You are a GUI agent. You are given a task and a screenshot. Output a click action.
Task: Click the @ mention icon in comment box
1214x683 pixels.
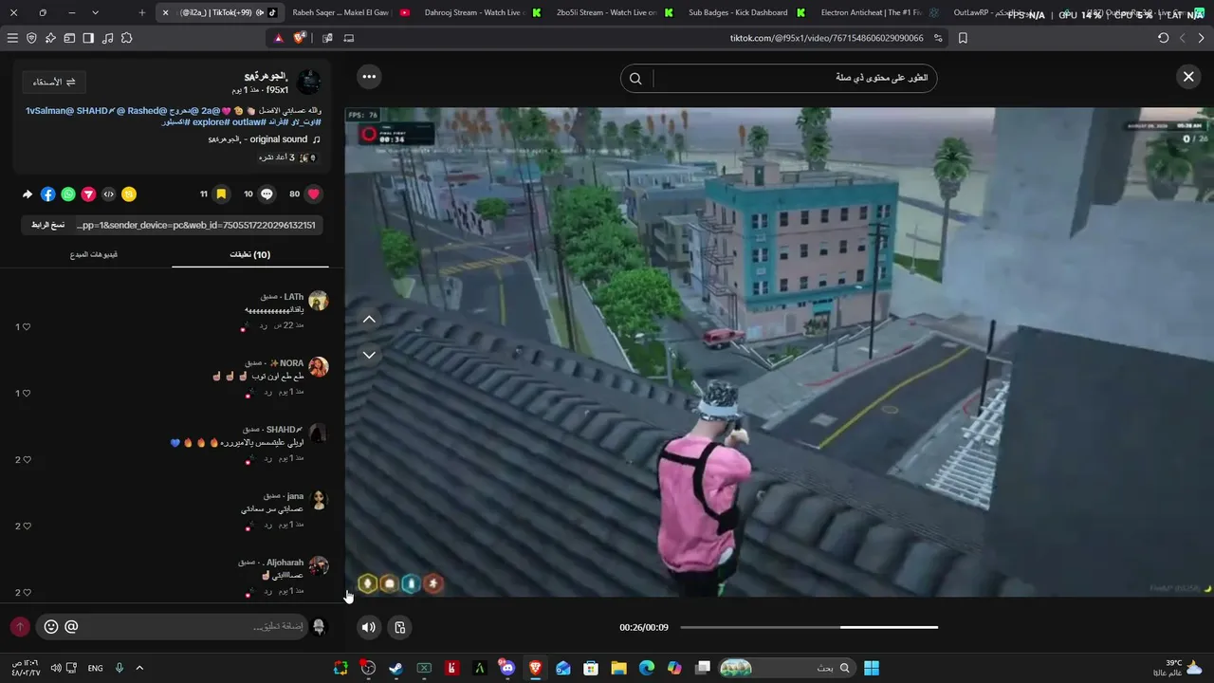72,626
